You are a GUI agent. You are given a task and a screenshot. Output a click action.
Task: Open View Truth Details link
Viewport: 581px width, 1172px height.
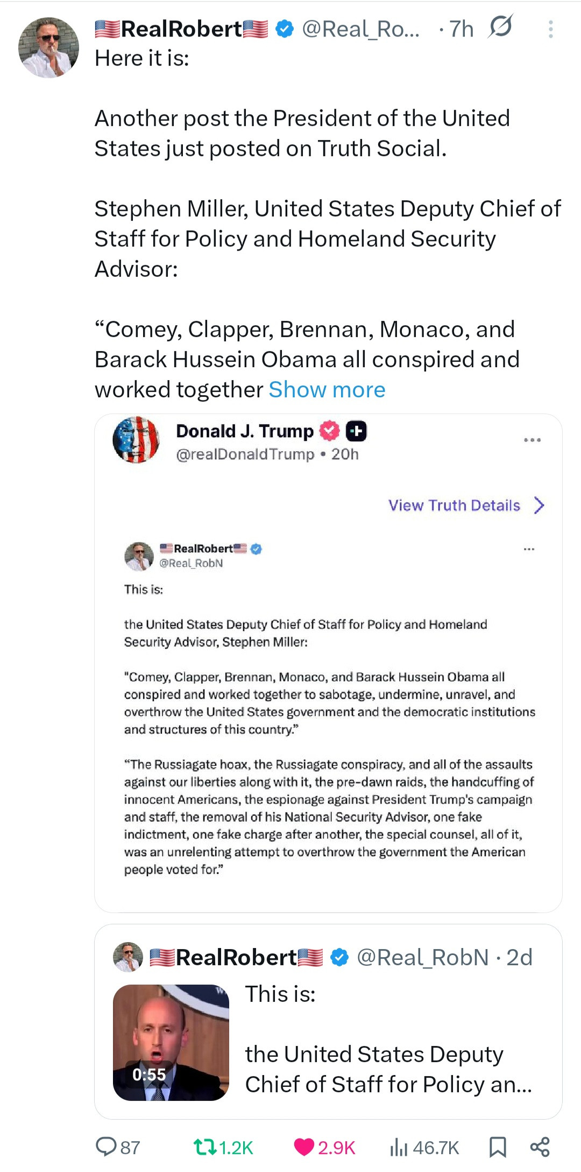tap(454, 505)
